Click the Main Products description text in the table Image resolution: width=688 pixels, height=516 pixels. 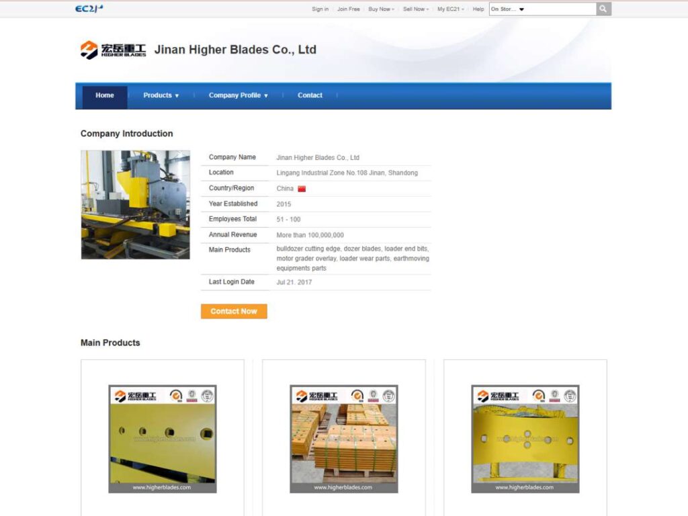click(x=353, y=259)
